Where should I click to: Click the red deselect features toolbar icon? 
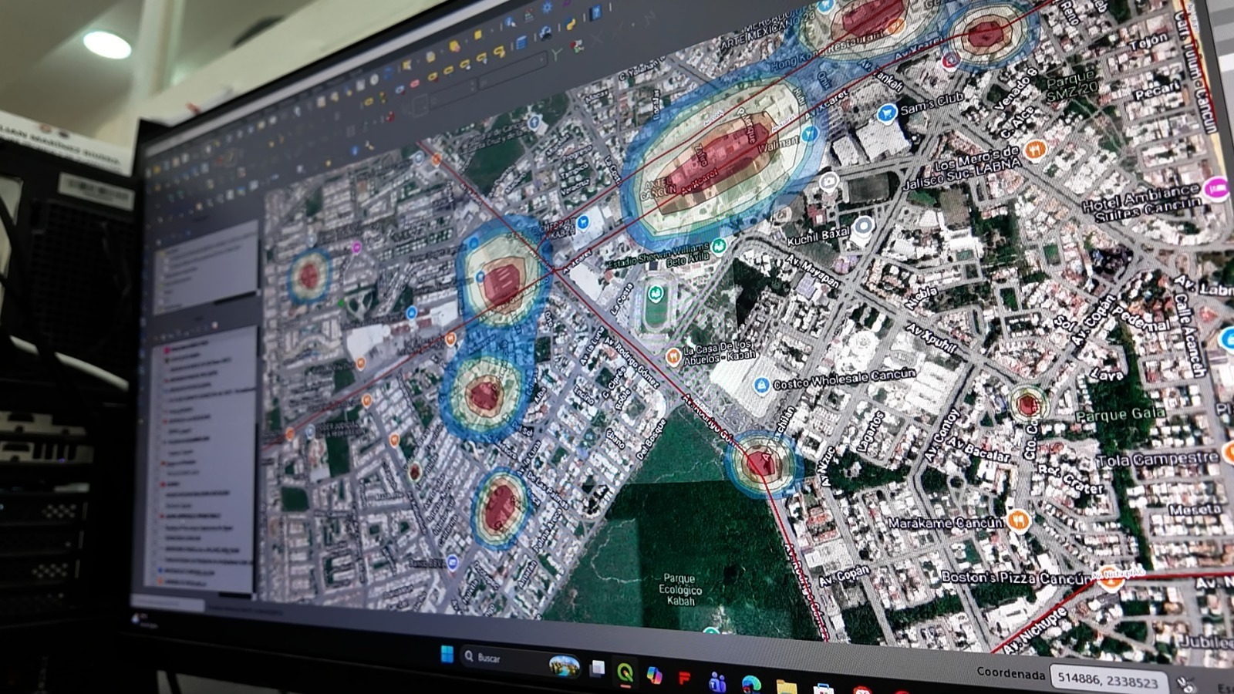[414, 83]
